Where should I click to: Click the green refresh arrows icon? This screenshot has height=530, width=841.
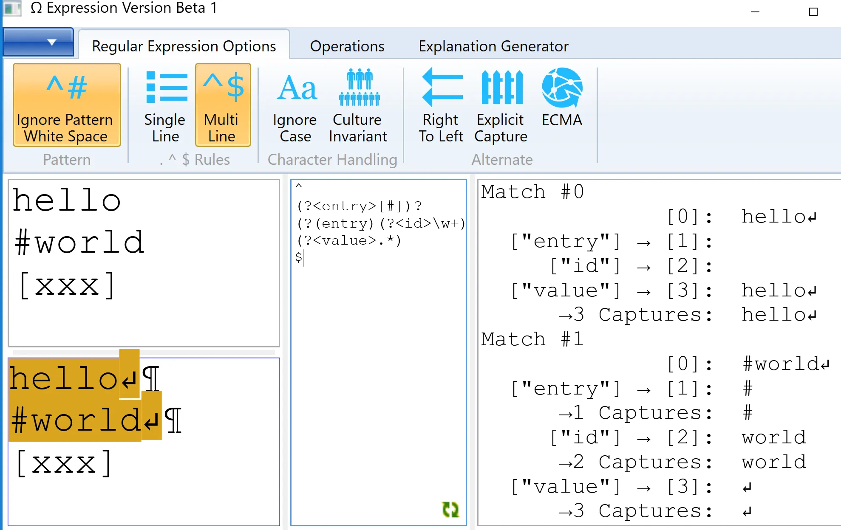tap(450, 509)
